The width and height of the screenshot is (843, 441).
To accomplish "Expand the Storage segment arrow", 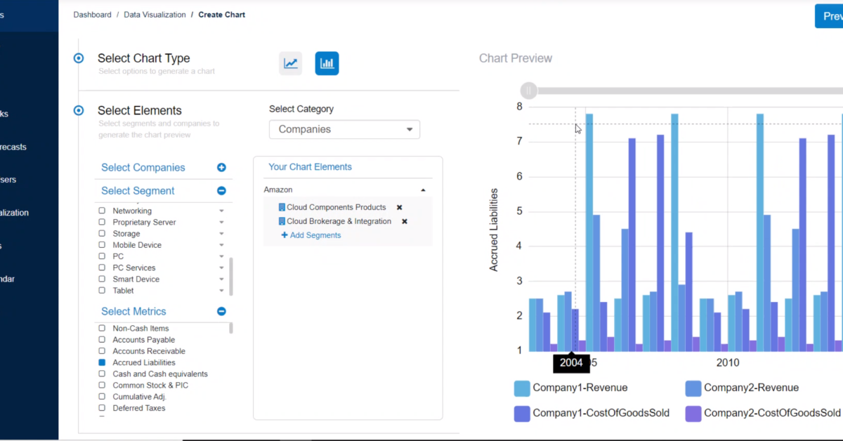I will pyautogui.click(x=221, y=234).
